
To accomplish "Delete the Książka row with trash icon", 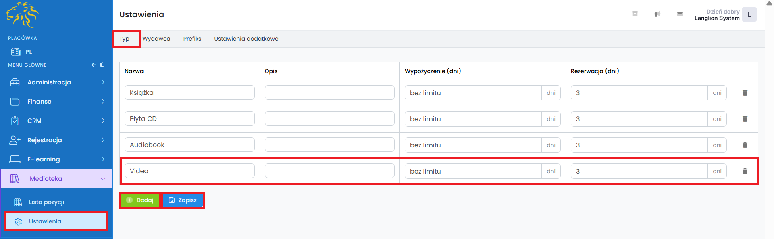I will [x=745, y=93].
